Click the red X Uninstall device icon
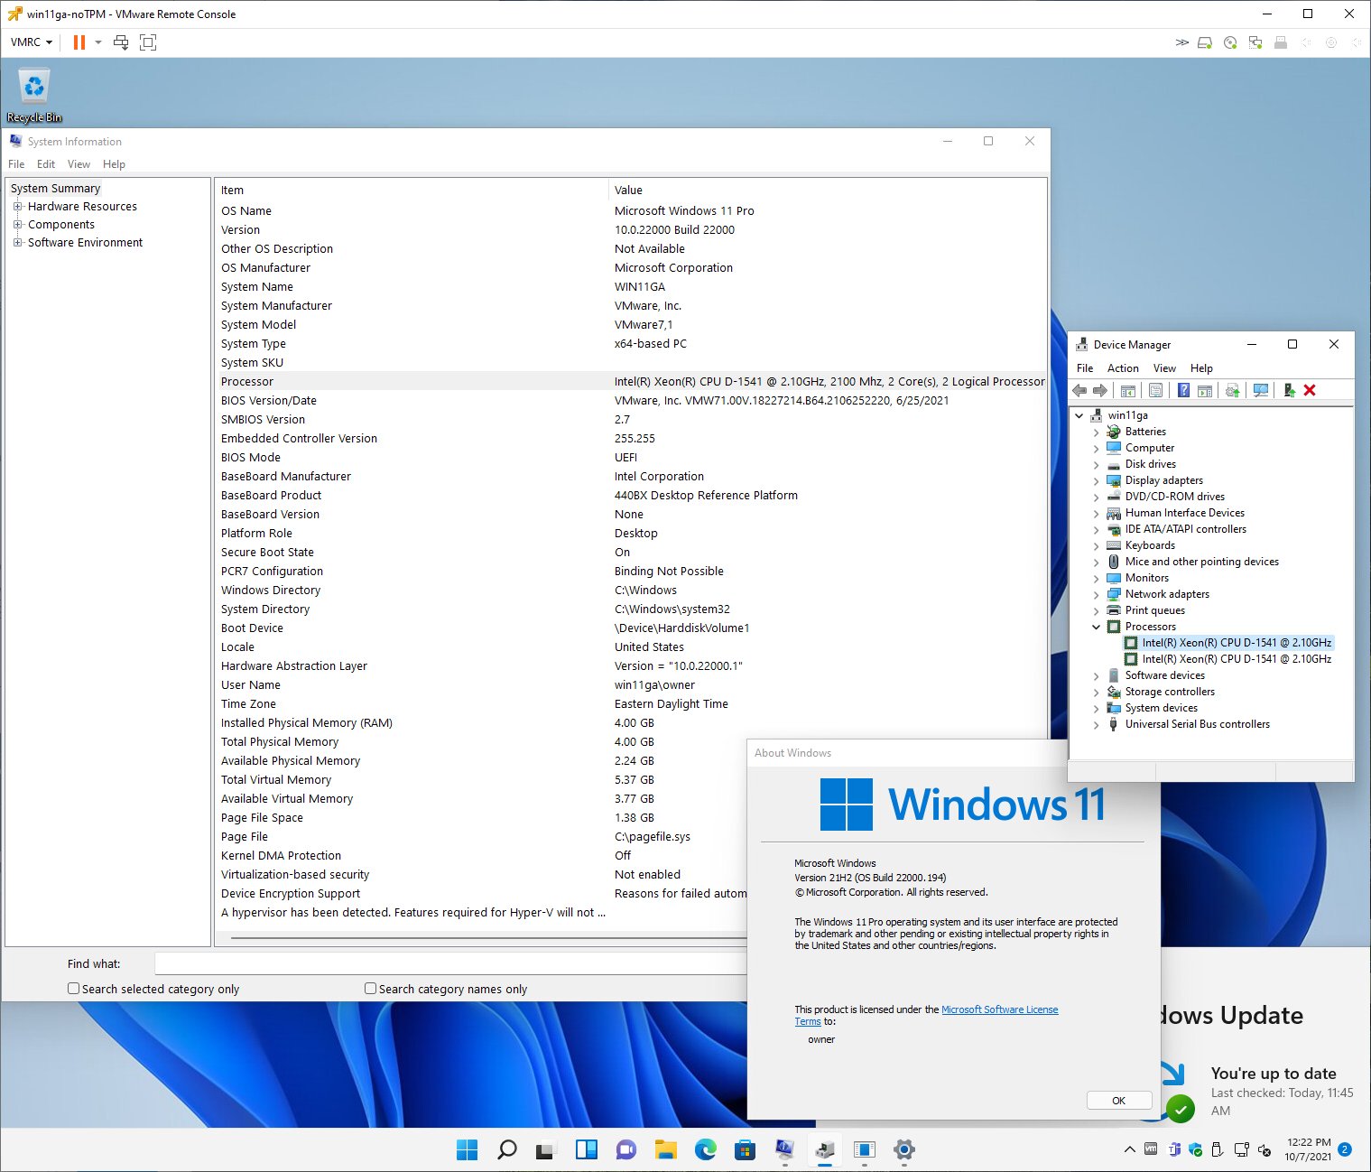1371x1172 pixels. (1310, 390)
